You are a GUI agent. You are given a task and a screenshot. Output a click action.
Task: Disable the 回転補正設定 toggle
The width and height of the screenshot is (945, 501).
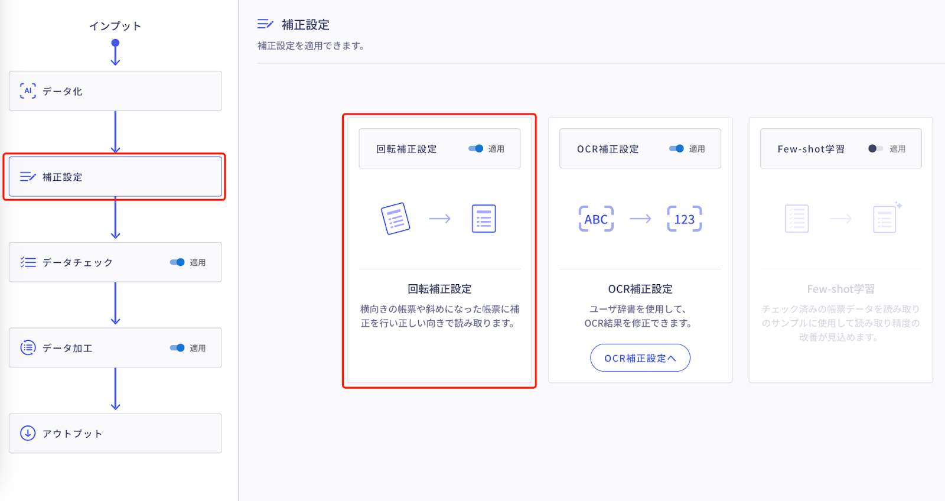[x=476, y=149]
